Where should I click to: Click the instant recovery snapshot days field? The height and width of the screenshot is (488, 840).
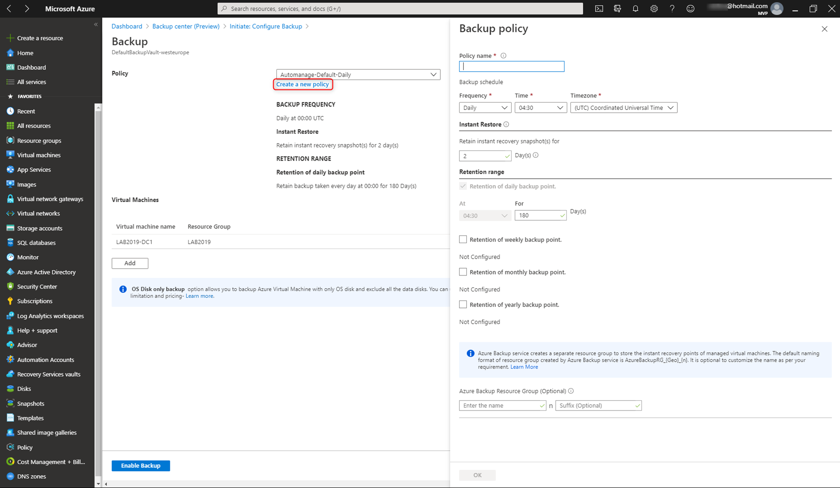[x=485, y=156]
